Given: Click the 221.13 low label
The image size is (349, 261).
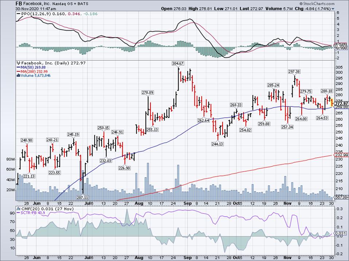Looking at the screenshot, I should [x=29, y=176].
